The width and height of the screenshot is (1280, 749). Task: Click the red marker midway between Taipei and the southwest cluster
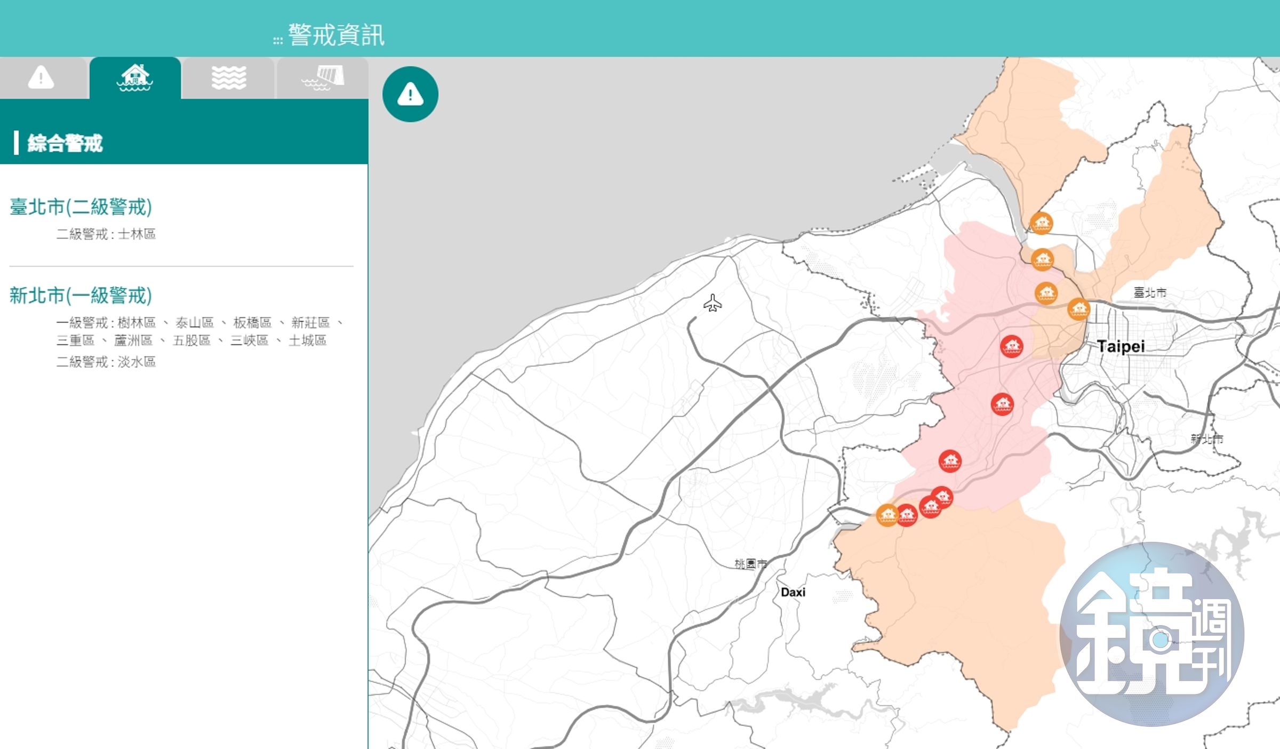click(x=1002, y=404)
